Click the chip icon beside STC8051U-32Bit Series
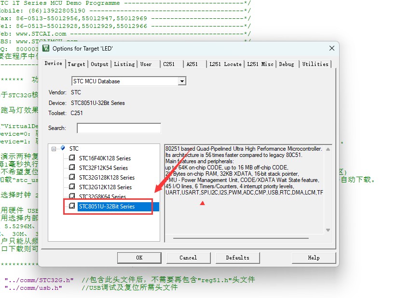Image resolution: width=398 pixels, height=298 pixels. pos(72,206)
